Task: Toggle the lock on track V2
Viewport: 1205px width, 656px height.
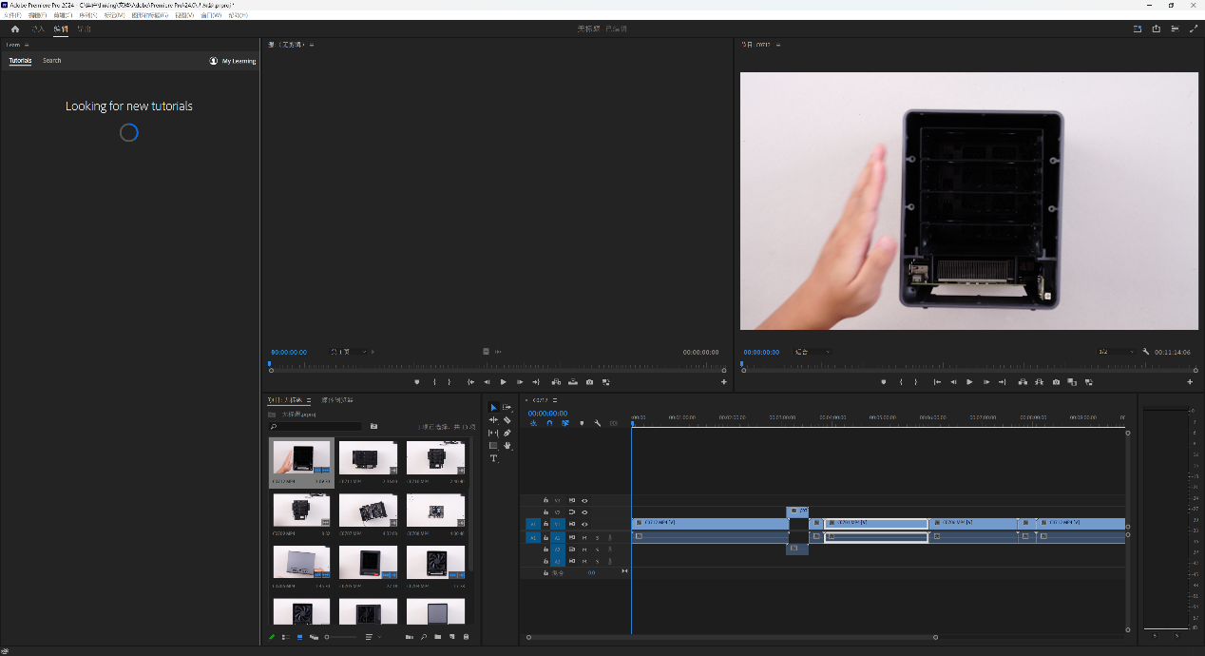Action: [545, 512]
